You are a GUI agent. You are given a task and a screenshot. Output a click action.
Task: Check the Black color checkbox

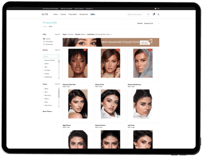44,88
